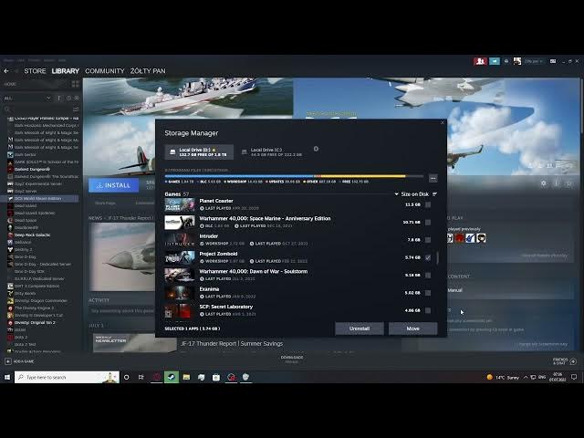Click the profile avatar in Steam title bar
This screenshot has height=438, width=584.
[x=517, y=61]
